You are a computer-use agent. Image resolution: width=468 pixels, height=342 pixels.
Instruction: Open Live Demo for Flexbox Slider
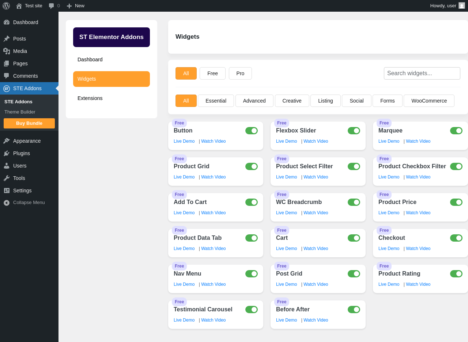286,141
